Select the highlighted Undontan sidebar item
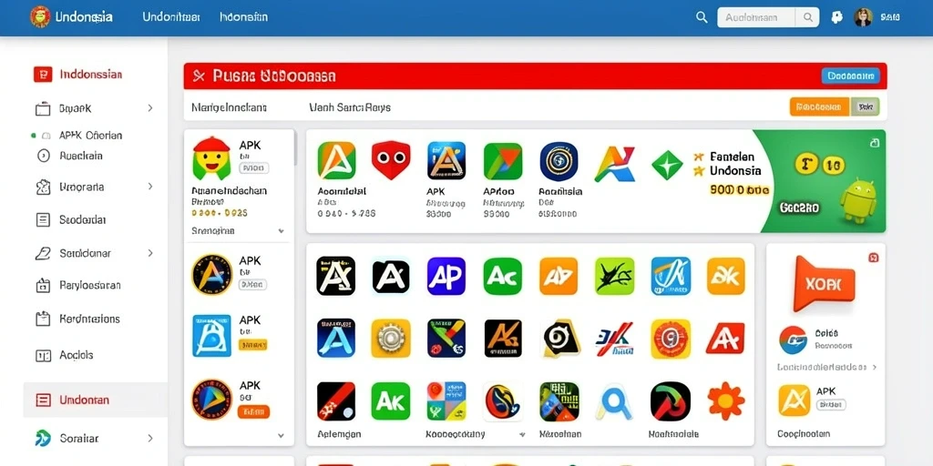Viewport: 933px width, 466px height. tap(95, 400)
